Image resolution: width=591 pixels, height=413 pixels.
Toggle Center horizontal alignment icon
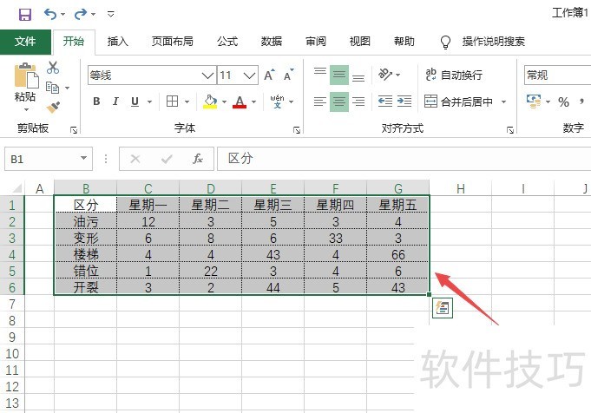pyautogui.click(x=338, y=102)
